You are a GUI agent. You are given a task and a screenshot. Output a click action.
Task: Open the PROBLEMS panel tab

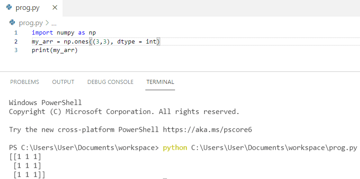coord(25,82)
